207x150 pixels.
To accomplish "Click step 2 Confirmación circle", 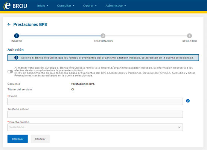I will (103, 36).
